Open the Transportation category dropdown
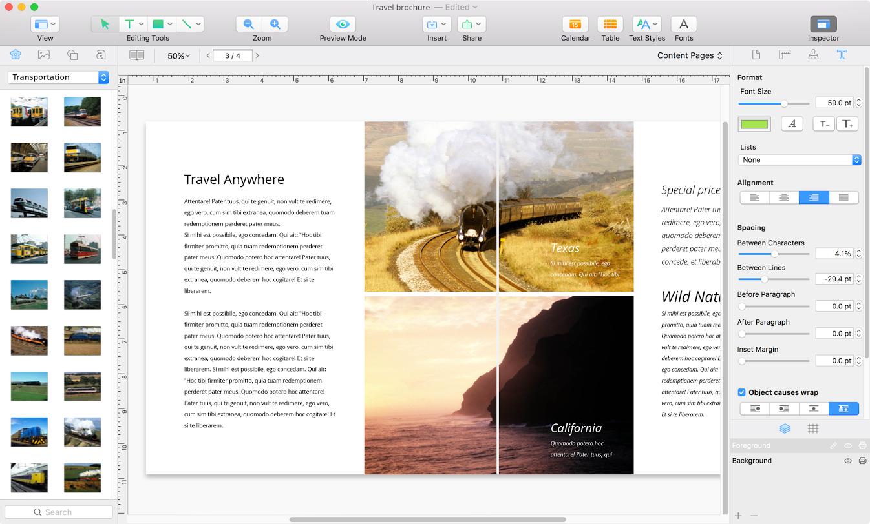This screenshot has width=870, height=524. [58, 77]
